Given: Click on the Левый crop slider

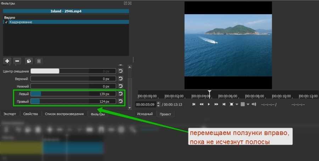Looking at the screenshot, I should [x=73, y=94].
